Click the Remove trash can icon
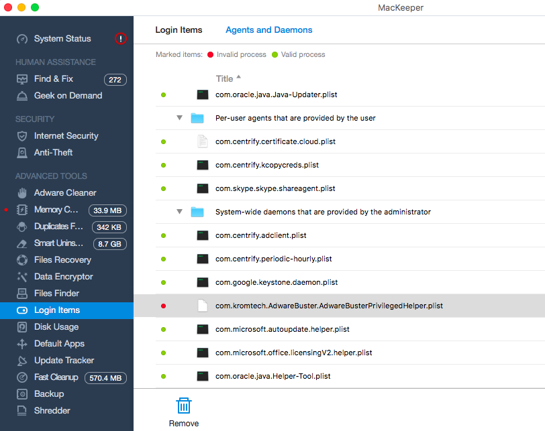The image size is (545, 431). coord(183,406)
